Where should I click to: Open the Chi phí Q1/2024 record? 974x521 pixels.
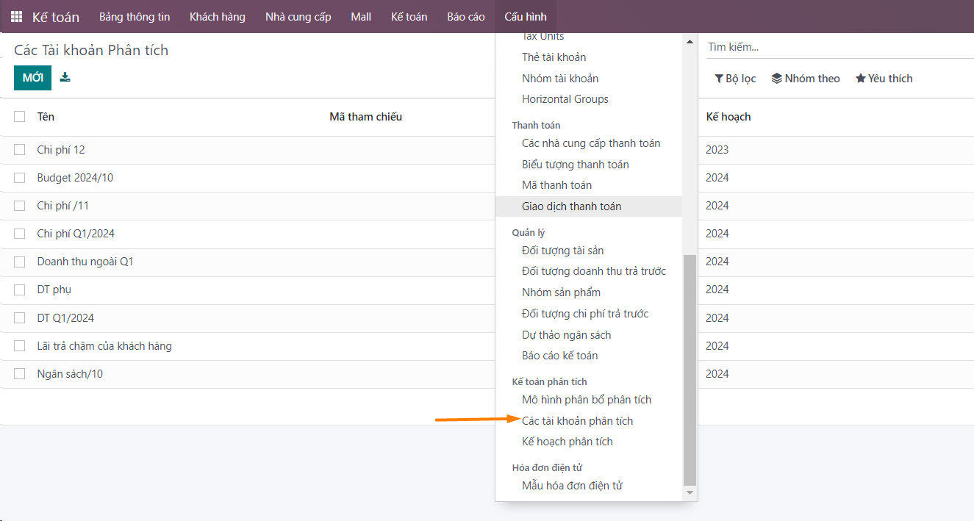click(x=76, y=234)
